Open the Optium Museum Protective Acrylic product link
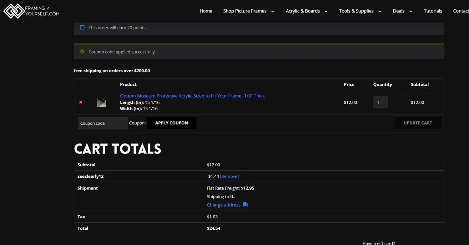Image resolution: width=469 pixels, height=245 pixels. (x=192, y=96)
